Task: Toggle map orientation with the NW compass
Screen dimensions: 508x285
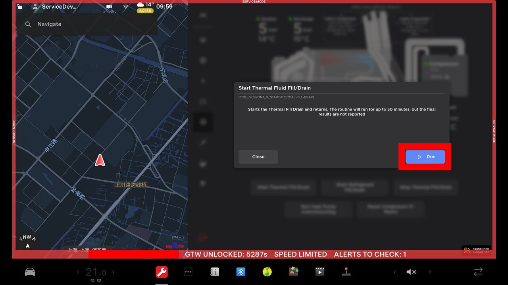Action: [27, 241]
